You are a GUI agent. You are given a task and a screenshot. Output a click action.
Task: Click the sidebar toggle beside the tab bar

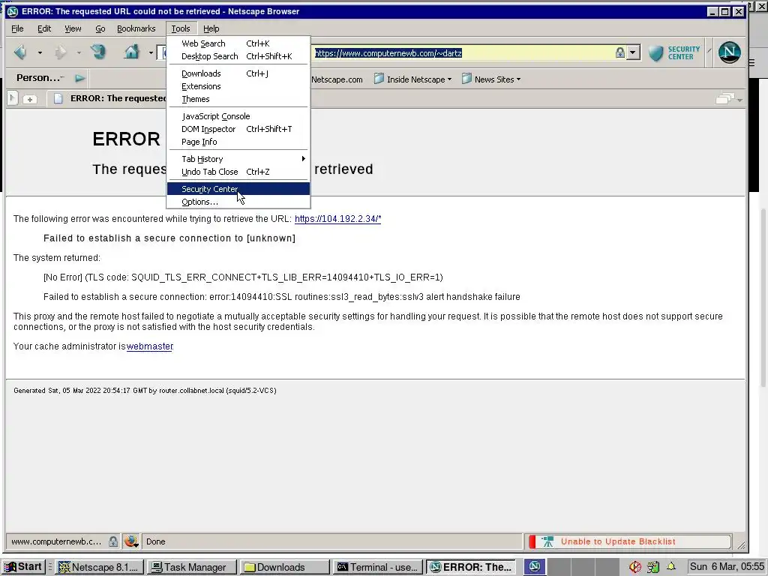click(x=13, y=98)
